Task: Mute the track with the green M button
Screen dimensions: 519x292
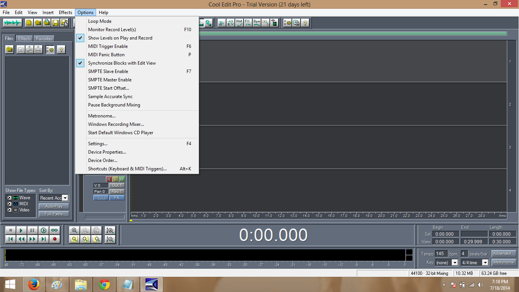Action: click(122, 179)
